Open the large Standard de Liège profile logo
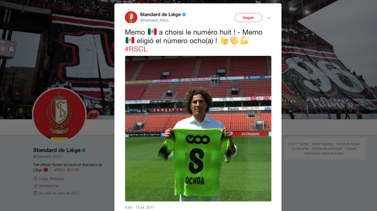This screenshot has height=211, width=377. tap(59, 115)
